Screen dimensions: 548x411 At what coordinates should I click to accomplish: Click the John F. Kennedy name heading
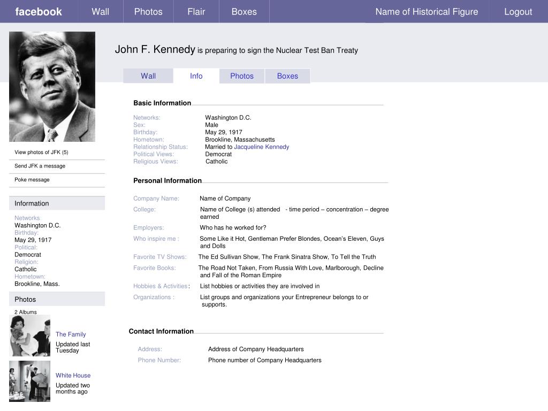coord(155,49)
